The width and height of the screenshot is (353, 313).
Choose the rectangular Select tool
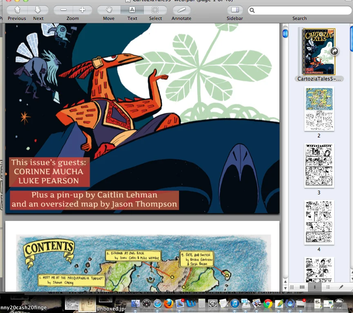point(155,10)
